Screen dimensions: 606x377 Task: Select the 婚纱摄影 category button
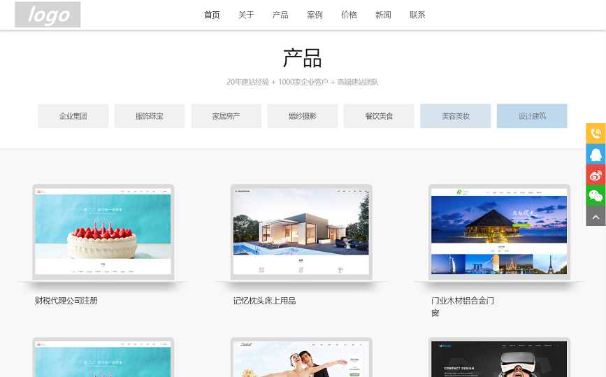tap(303, 116)
